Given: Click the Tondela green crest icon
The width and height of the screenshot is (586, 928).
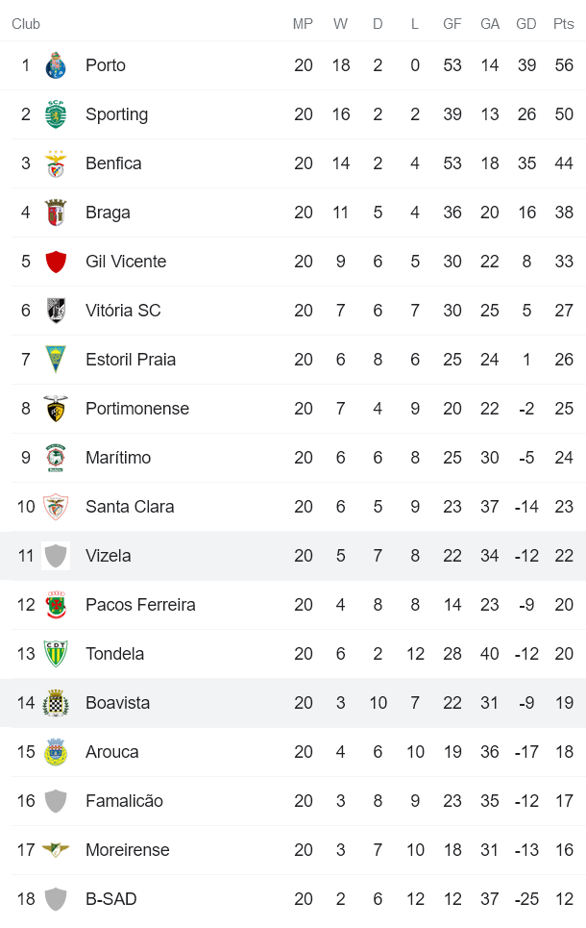Looking at the screenshot, I should tap(56, 654).
